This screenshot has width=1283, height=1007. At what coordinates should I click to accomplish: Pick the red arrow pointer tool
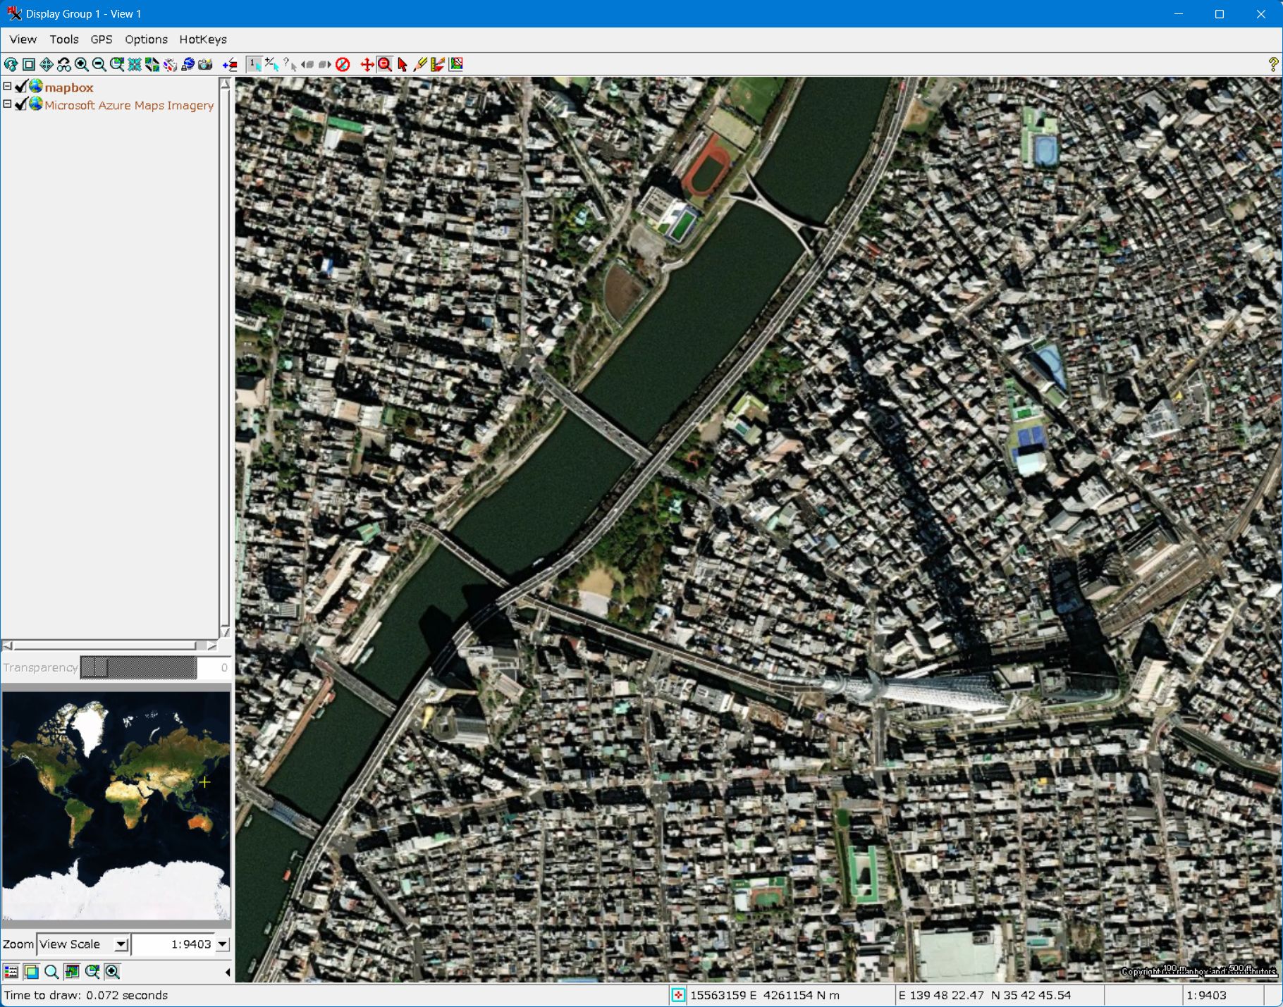coord(403,65)
